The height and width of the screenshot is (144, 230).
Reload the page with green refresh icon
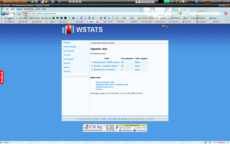14,13
